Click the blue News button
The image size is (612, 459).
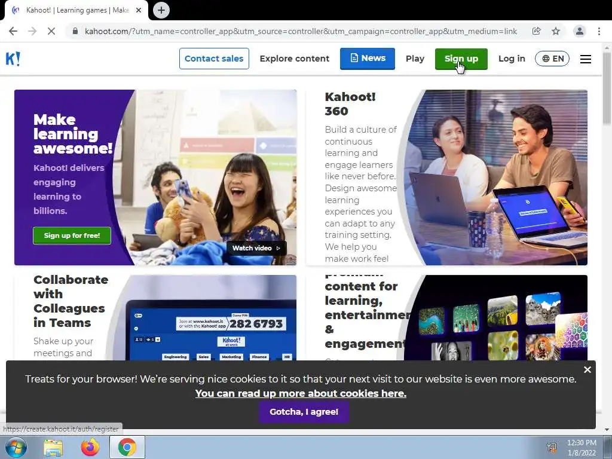click(x=368, y=59)
